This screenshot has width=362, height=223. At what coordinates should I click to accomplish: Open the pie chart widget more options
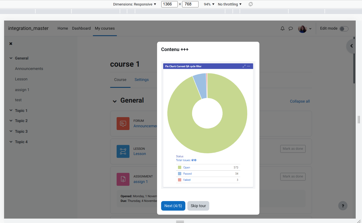pyautogui.click(x=249, y=66)
